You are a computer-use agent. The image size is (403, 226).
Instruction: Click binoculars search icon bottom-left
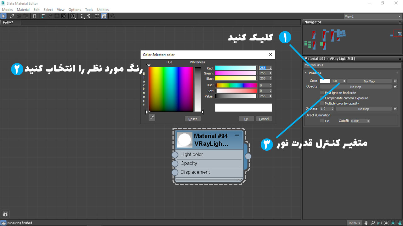pyautogui.click(x=5, y=214)
